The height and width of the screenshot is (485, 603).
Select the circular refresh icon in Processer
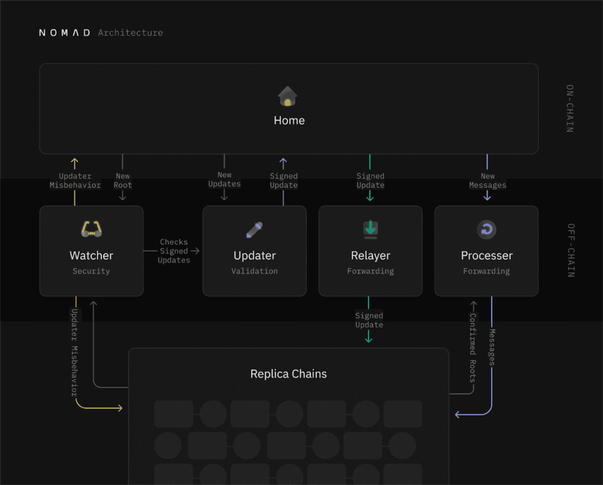click(x=486, y=228)
